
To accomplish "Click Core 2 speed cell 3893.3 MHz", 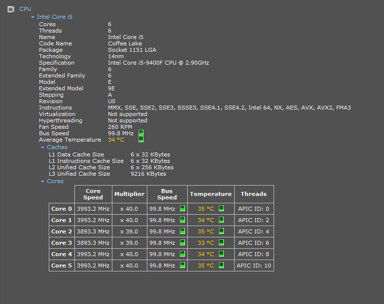I will (93, 231).
